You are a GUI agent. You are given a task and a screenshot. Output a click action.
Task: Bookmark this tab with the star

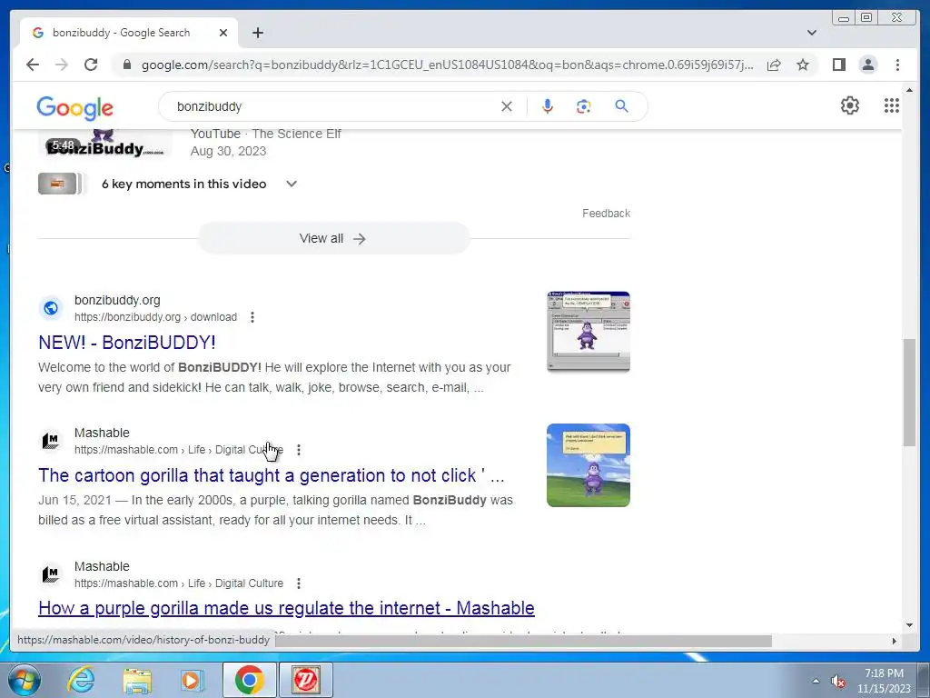[803, 65]
